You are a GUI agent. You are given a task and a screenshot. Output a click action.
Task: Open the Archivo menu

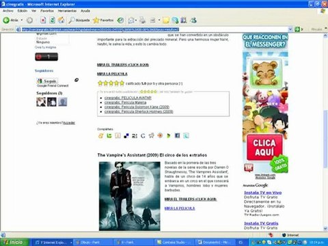(x=8, y=11)
